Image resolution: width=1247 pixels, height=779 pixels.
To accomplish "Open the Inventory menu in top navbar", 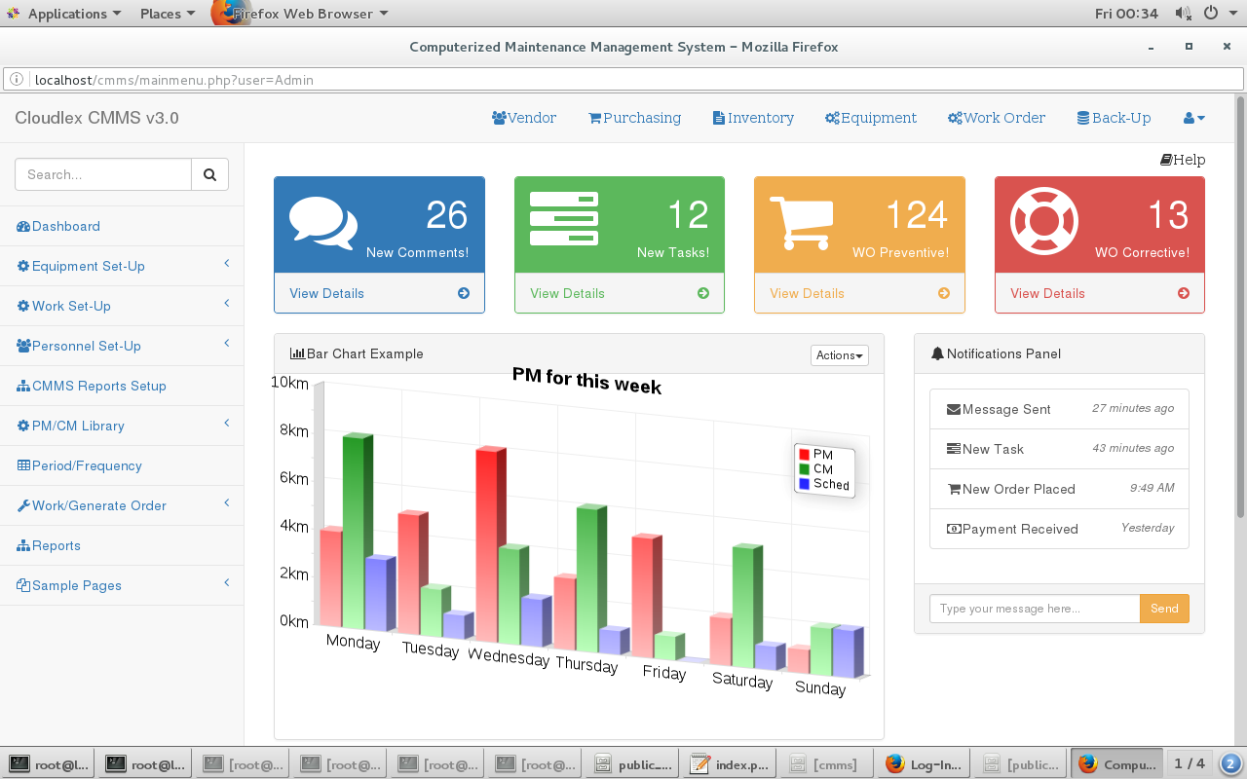I will [753, 118].
